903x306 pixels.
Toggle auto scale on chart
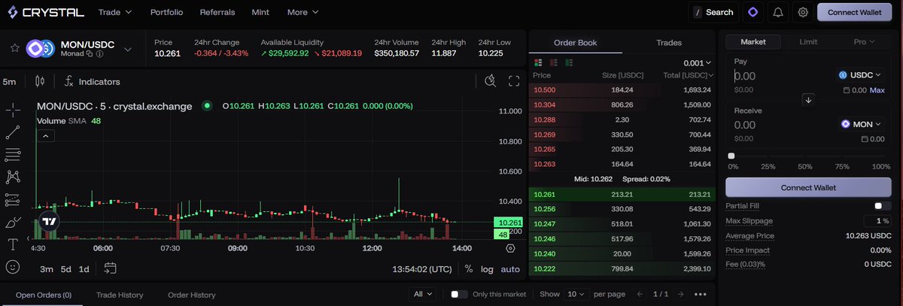pyautogui.click(x=510, y=268)
